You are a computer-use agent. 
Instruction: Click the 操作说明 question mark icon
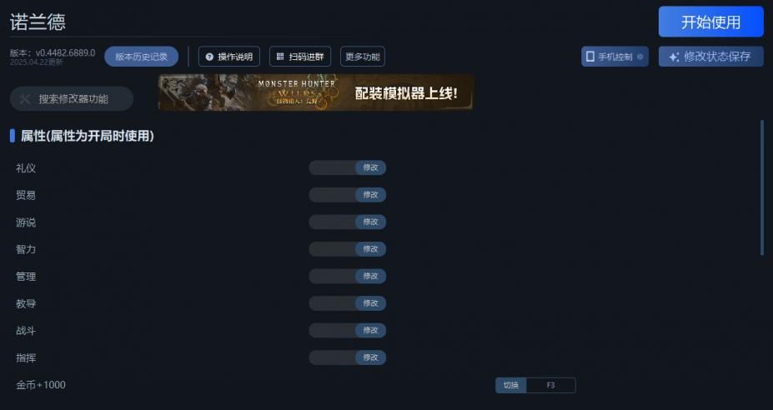pyautogui.click(x=209, y=57)
